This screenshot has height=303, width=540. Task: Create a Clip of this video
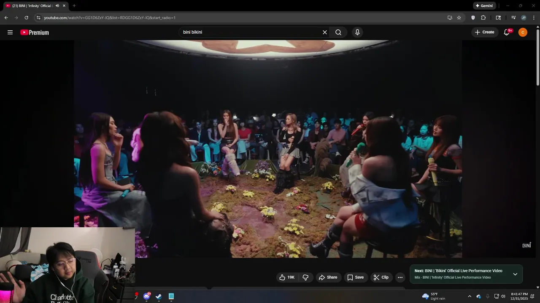(381, 277)
